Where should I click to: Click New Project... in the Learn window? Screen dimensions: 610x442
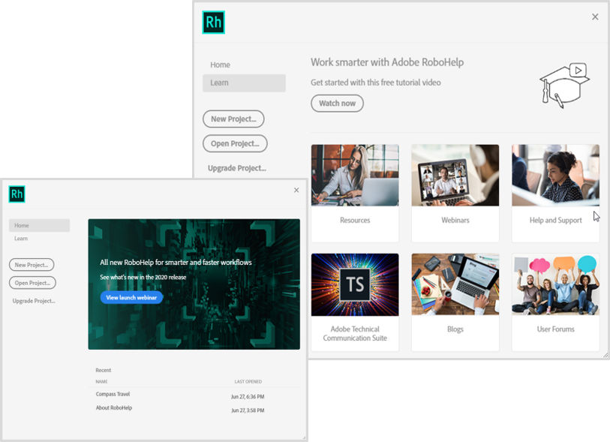tap(233, 119)
